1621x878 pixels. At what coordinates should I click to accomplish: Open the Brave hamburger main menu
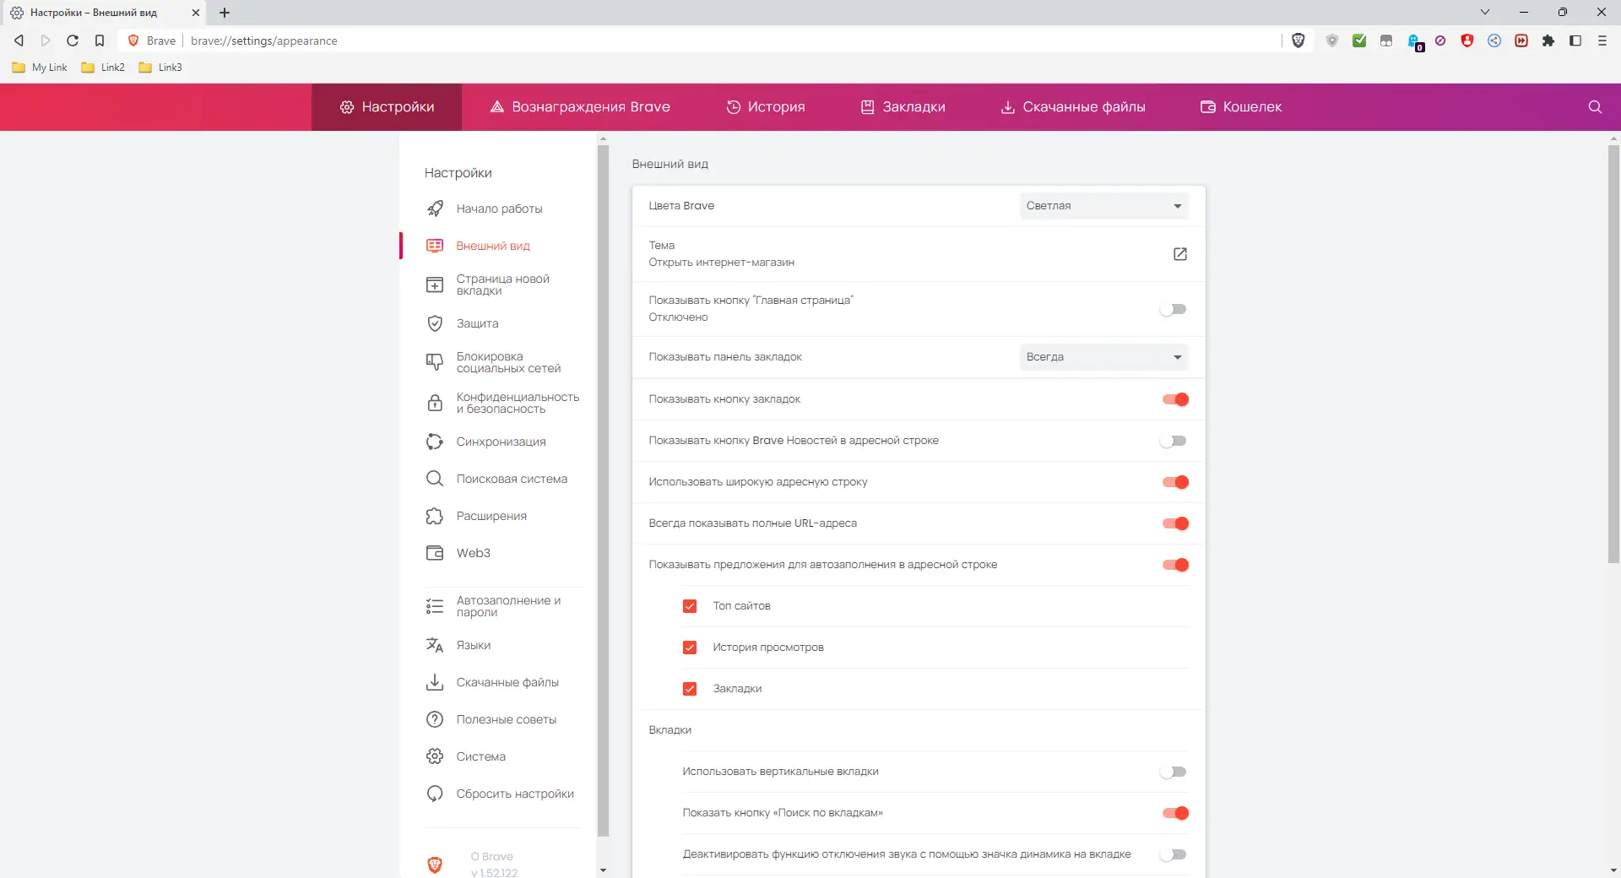[x=1602, y=41]
